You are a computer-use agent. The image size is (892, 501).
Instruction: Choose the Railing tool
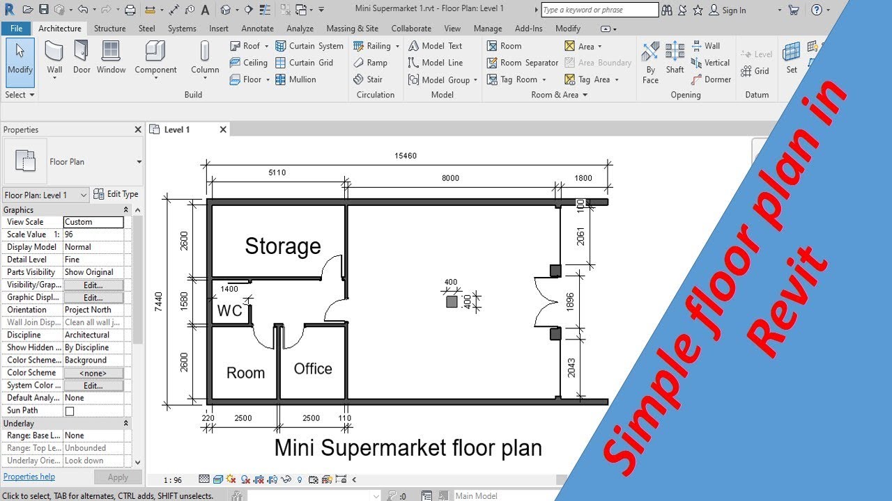(376, 46)
